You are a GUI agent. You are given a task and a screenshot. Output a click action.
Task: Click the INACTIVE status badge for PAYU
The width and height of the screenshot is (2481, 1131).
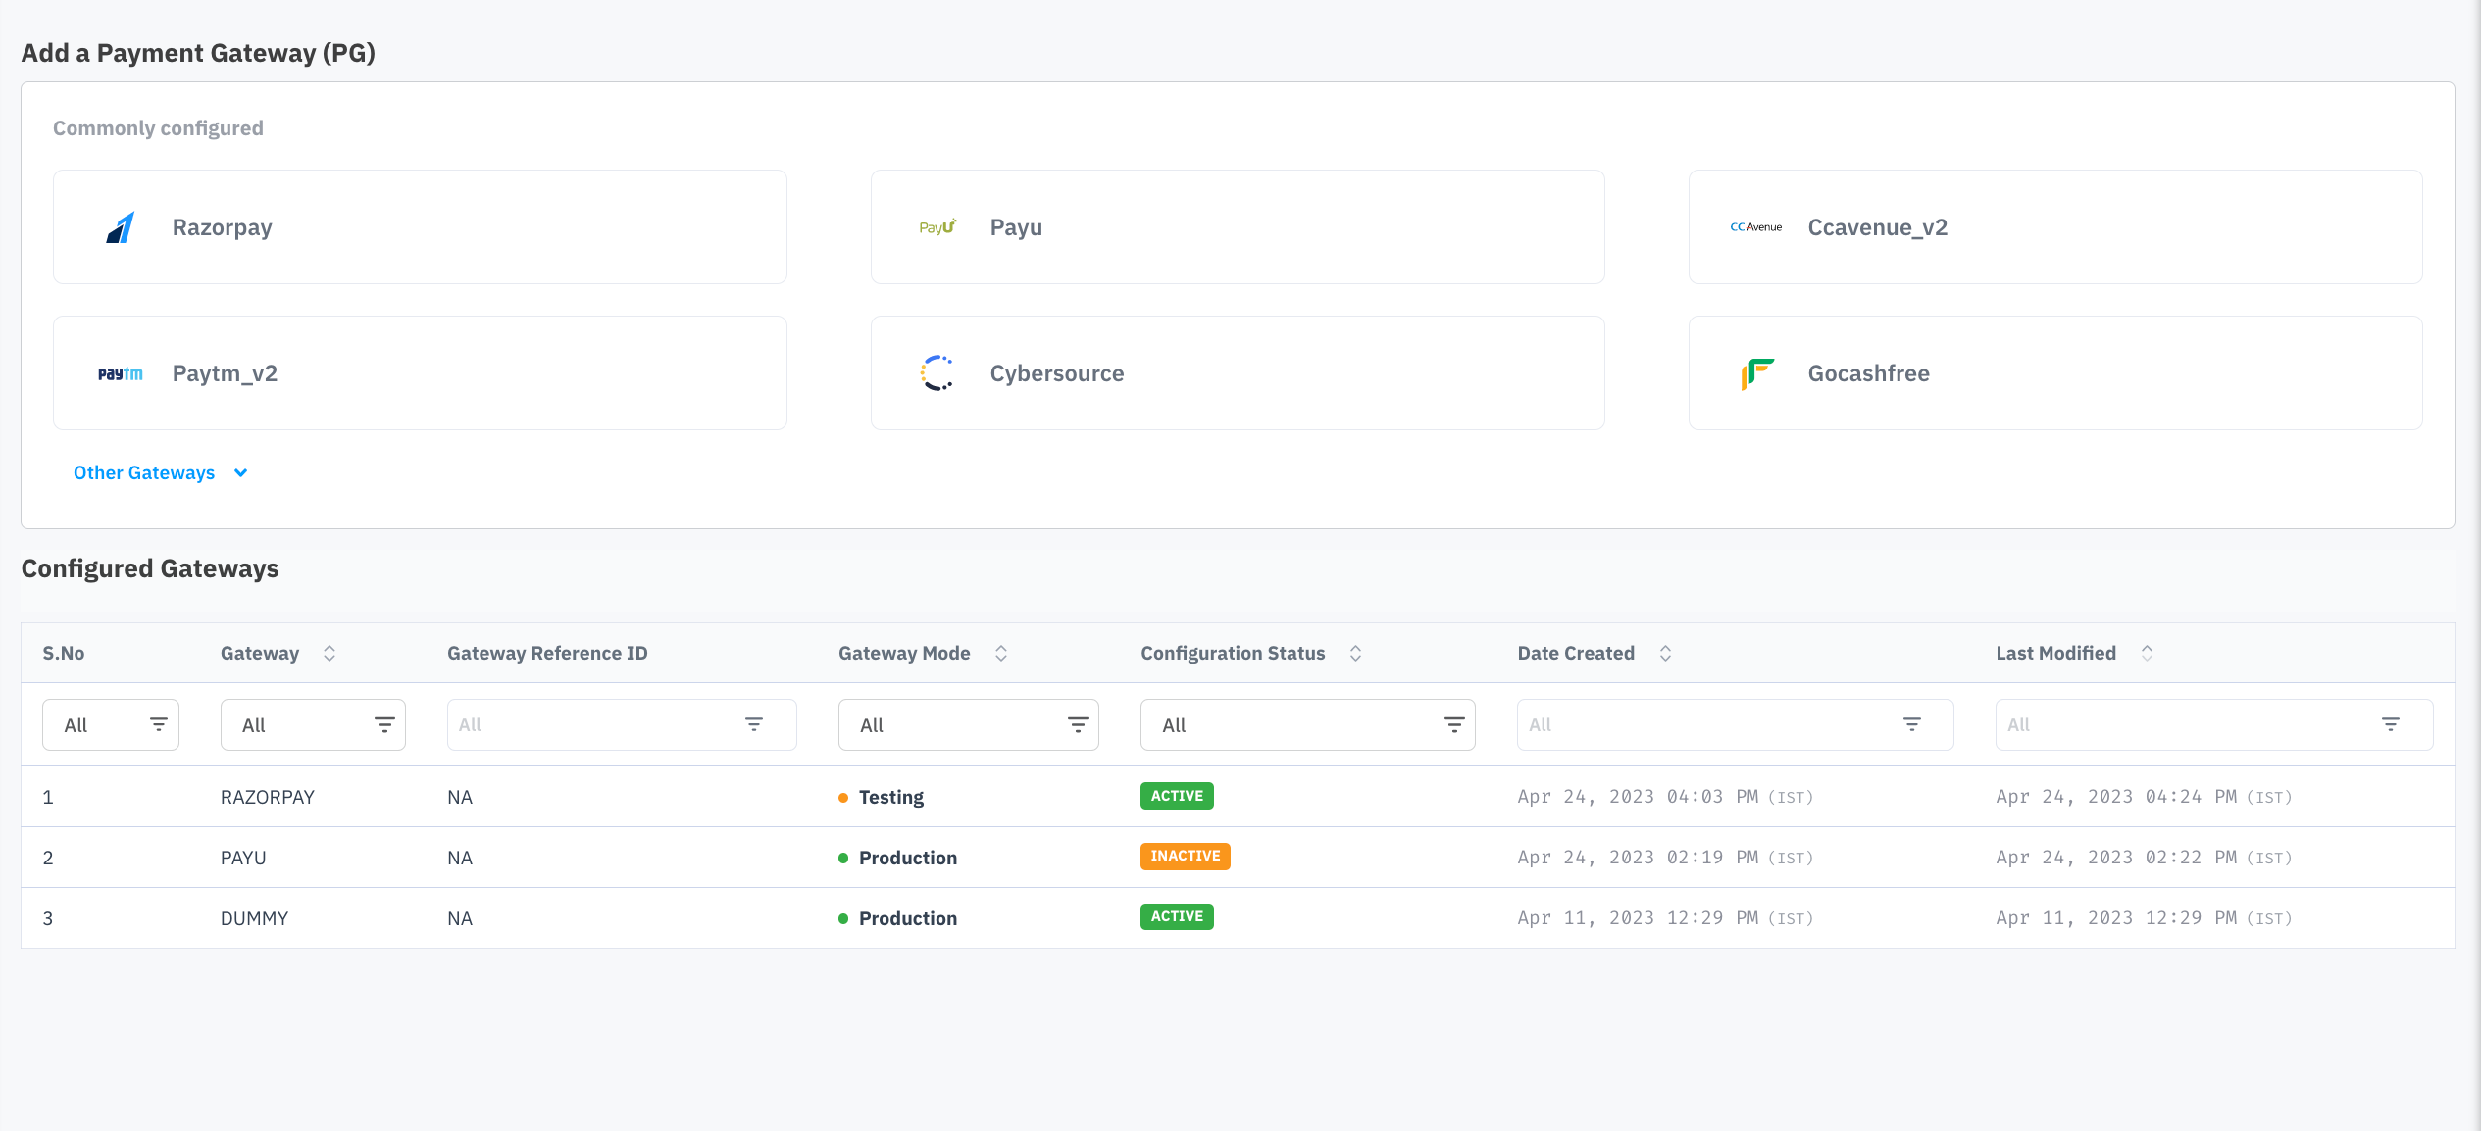point(1185,857)
